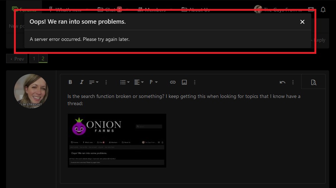Undo the last edit with curved arrow

click(283, 82)
